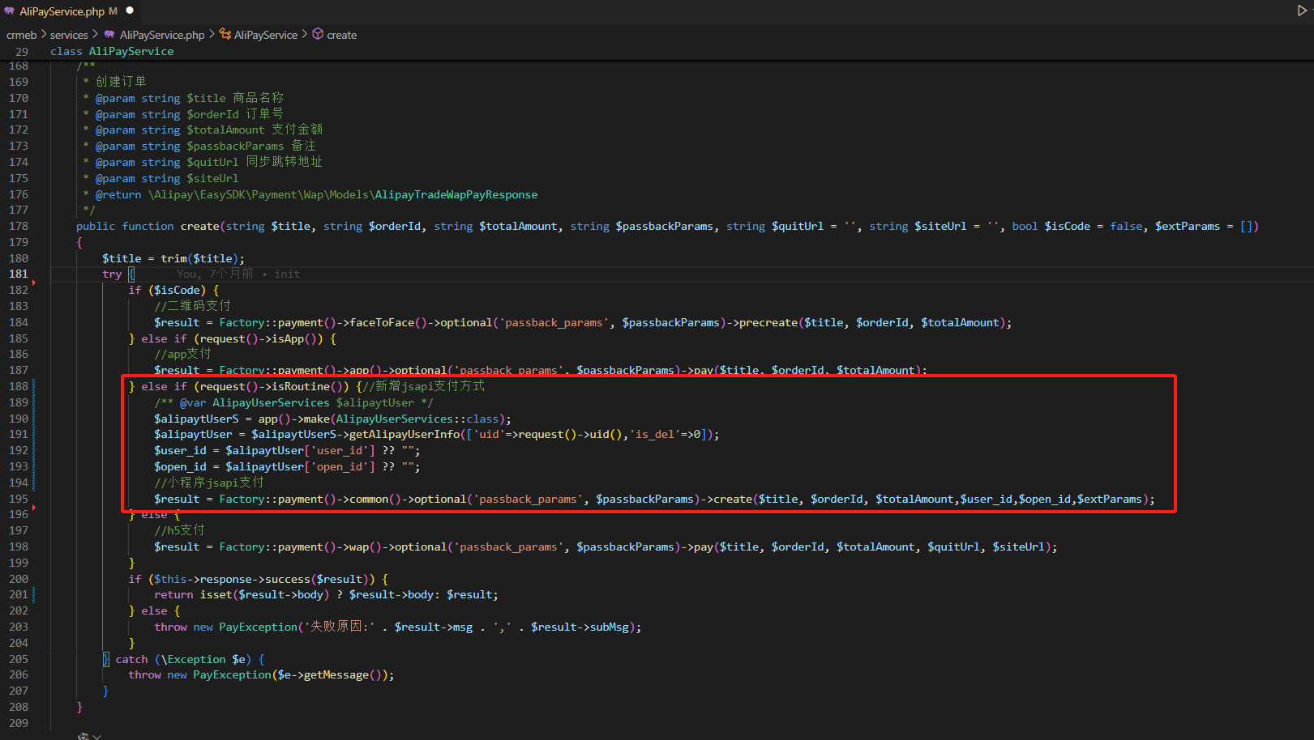Click $siteUrl in the line 175 docblock
The height and width of the screenshot is (740, 1314).
tap(212, 178)
